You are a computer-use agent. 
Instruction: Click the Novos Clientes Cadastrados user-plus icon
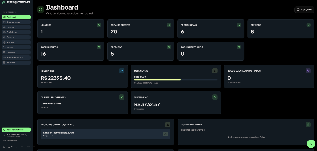pos(308,71)
